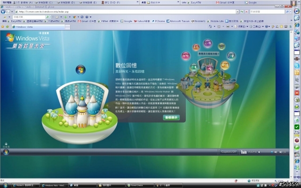Click the red Stop loading icon
Image resolution: width=301 pixels, height=188 pixels.
pos(246,12)
